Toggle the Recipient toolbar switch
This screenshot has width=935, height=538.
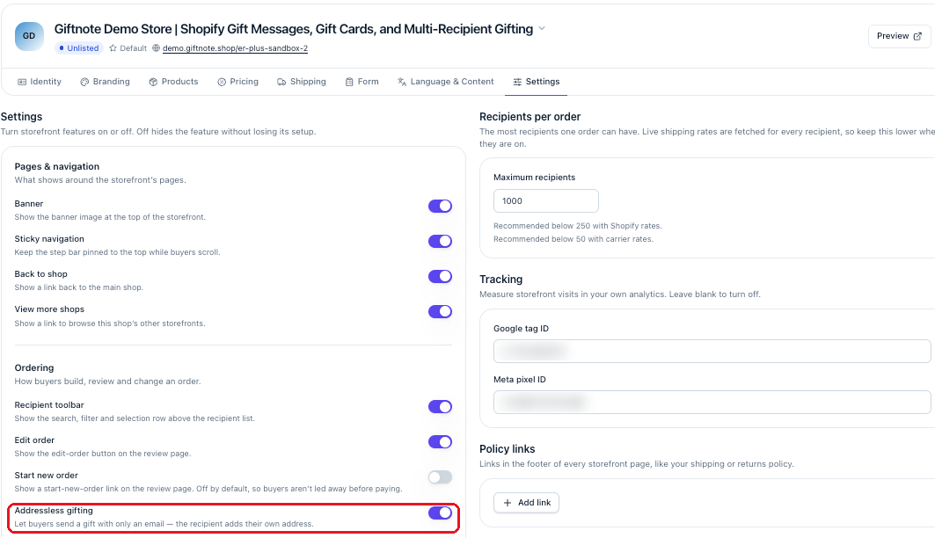(440, 407)
